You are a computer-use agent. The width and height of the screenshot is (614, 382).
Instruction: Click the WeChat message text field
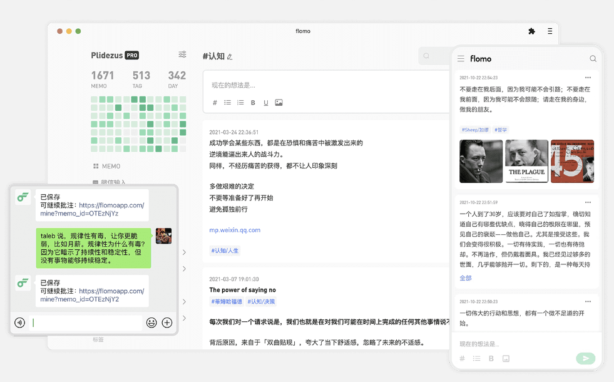pos(85,323)
